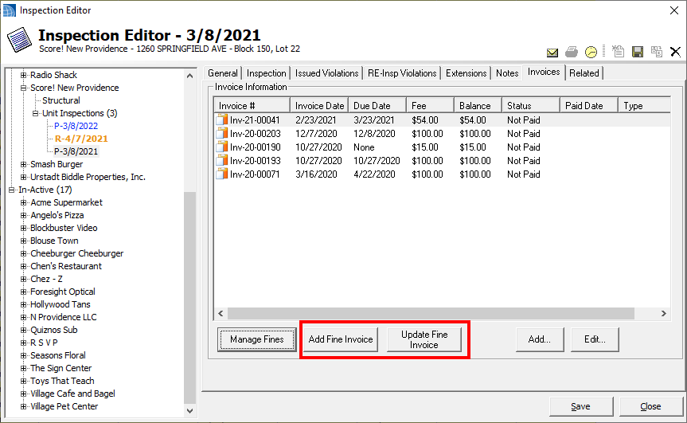Click the 4/22/2020 due date cell
687x423 pixels.
click(374, 174)
